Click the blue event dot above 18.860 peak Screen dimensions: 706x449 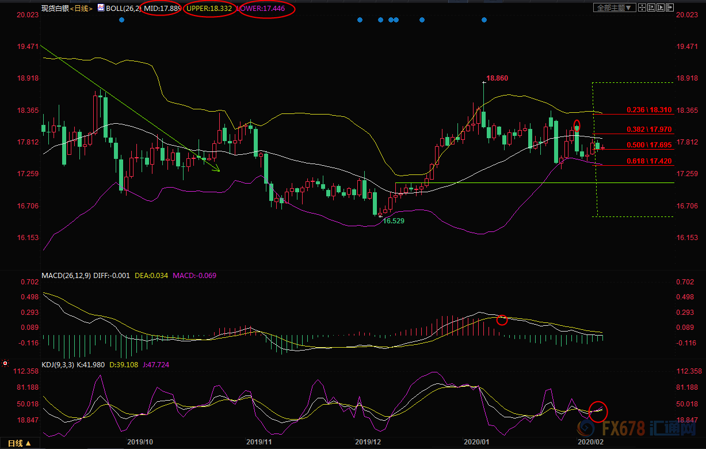click(484, 20)
